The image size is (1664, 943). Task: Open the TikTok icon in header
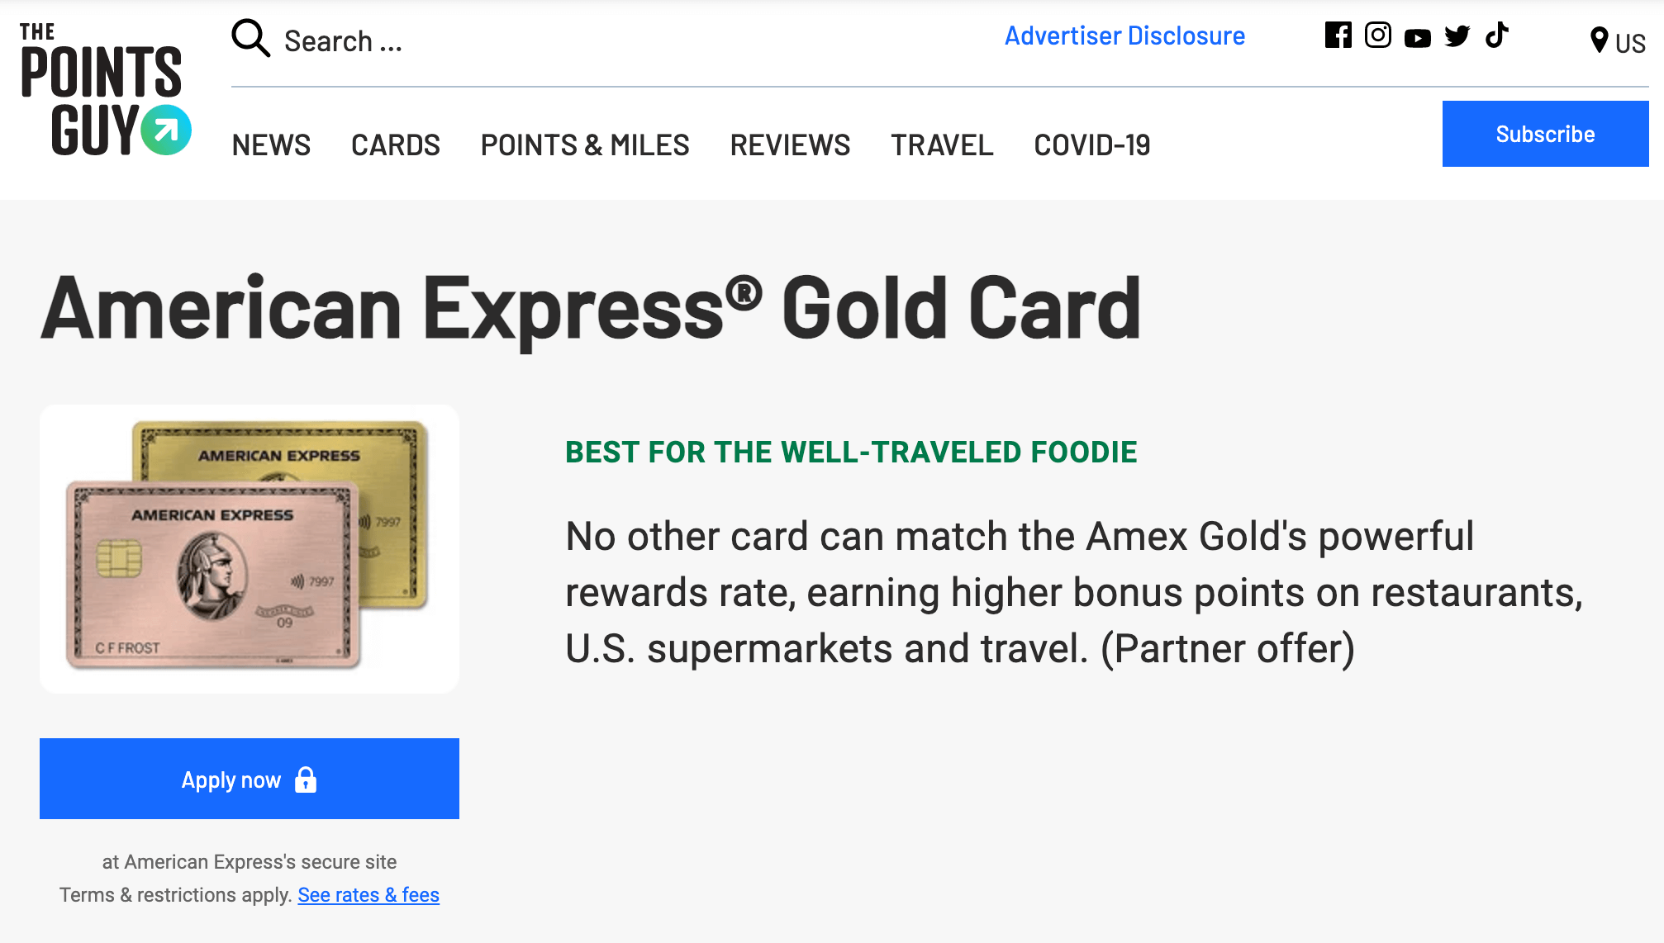click(x=1496, y=35)
